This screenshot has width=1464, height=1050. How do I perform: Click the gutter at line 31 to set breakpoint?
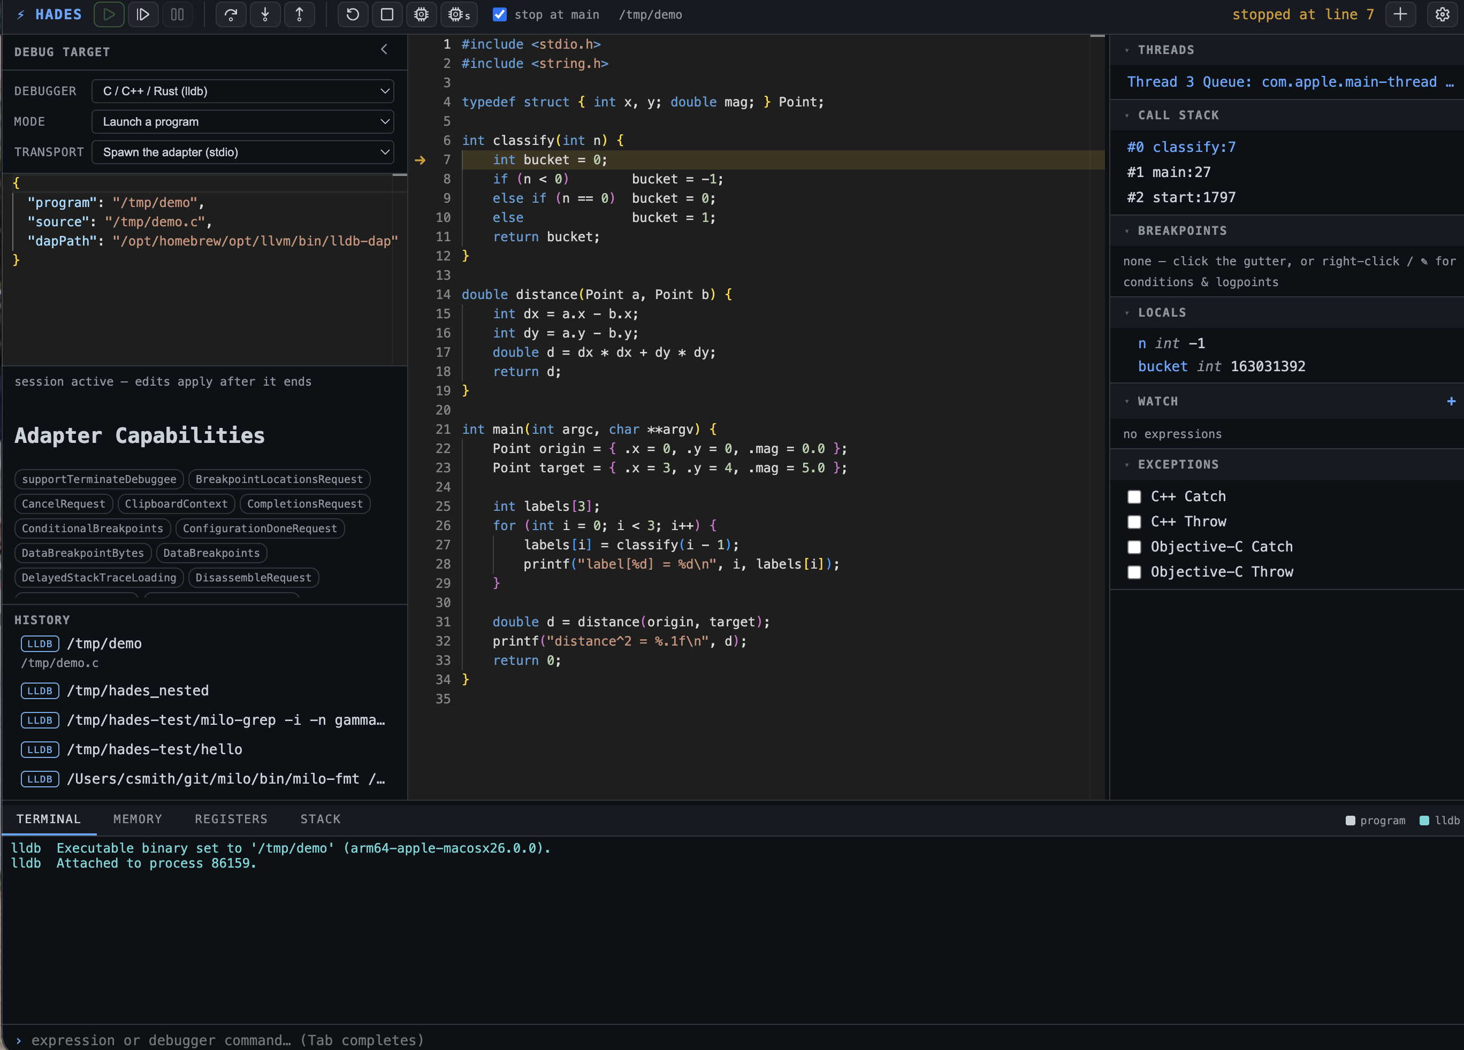click(420, 622)
